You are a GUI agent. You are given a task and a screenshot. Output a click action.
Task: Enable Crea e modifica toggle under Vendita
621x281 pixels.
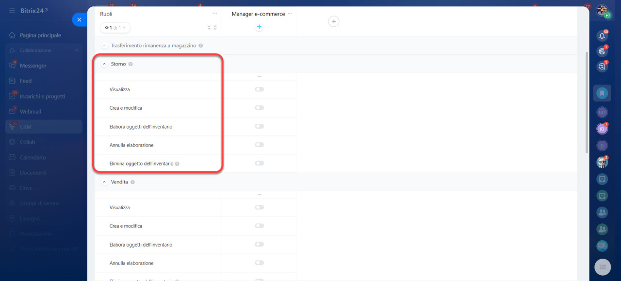(x=259, y=226)
